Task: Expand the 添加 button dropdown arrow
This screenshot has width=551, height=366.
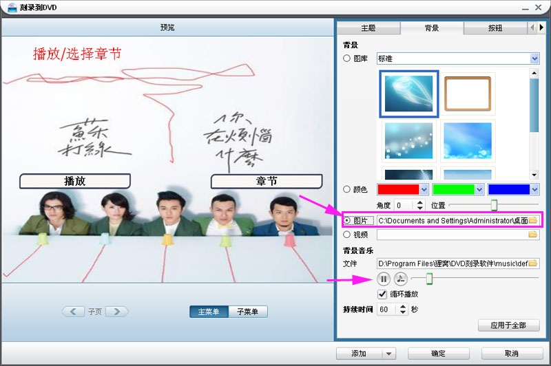Action: (388, 354)
